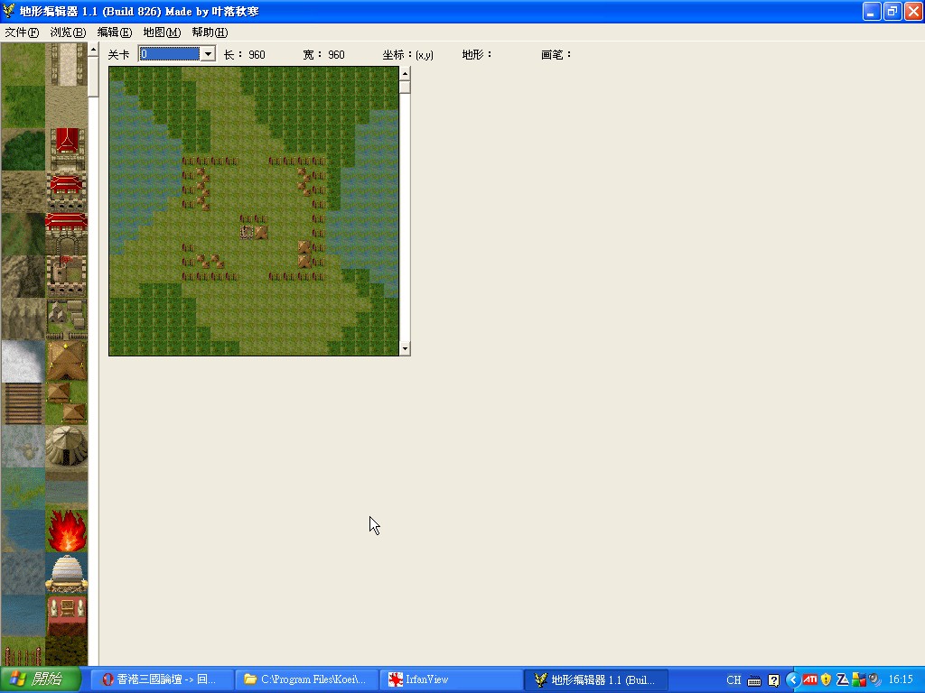Click the 地形 terrain label

[477, 55]
